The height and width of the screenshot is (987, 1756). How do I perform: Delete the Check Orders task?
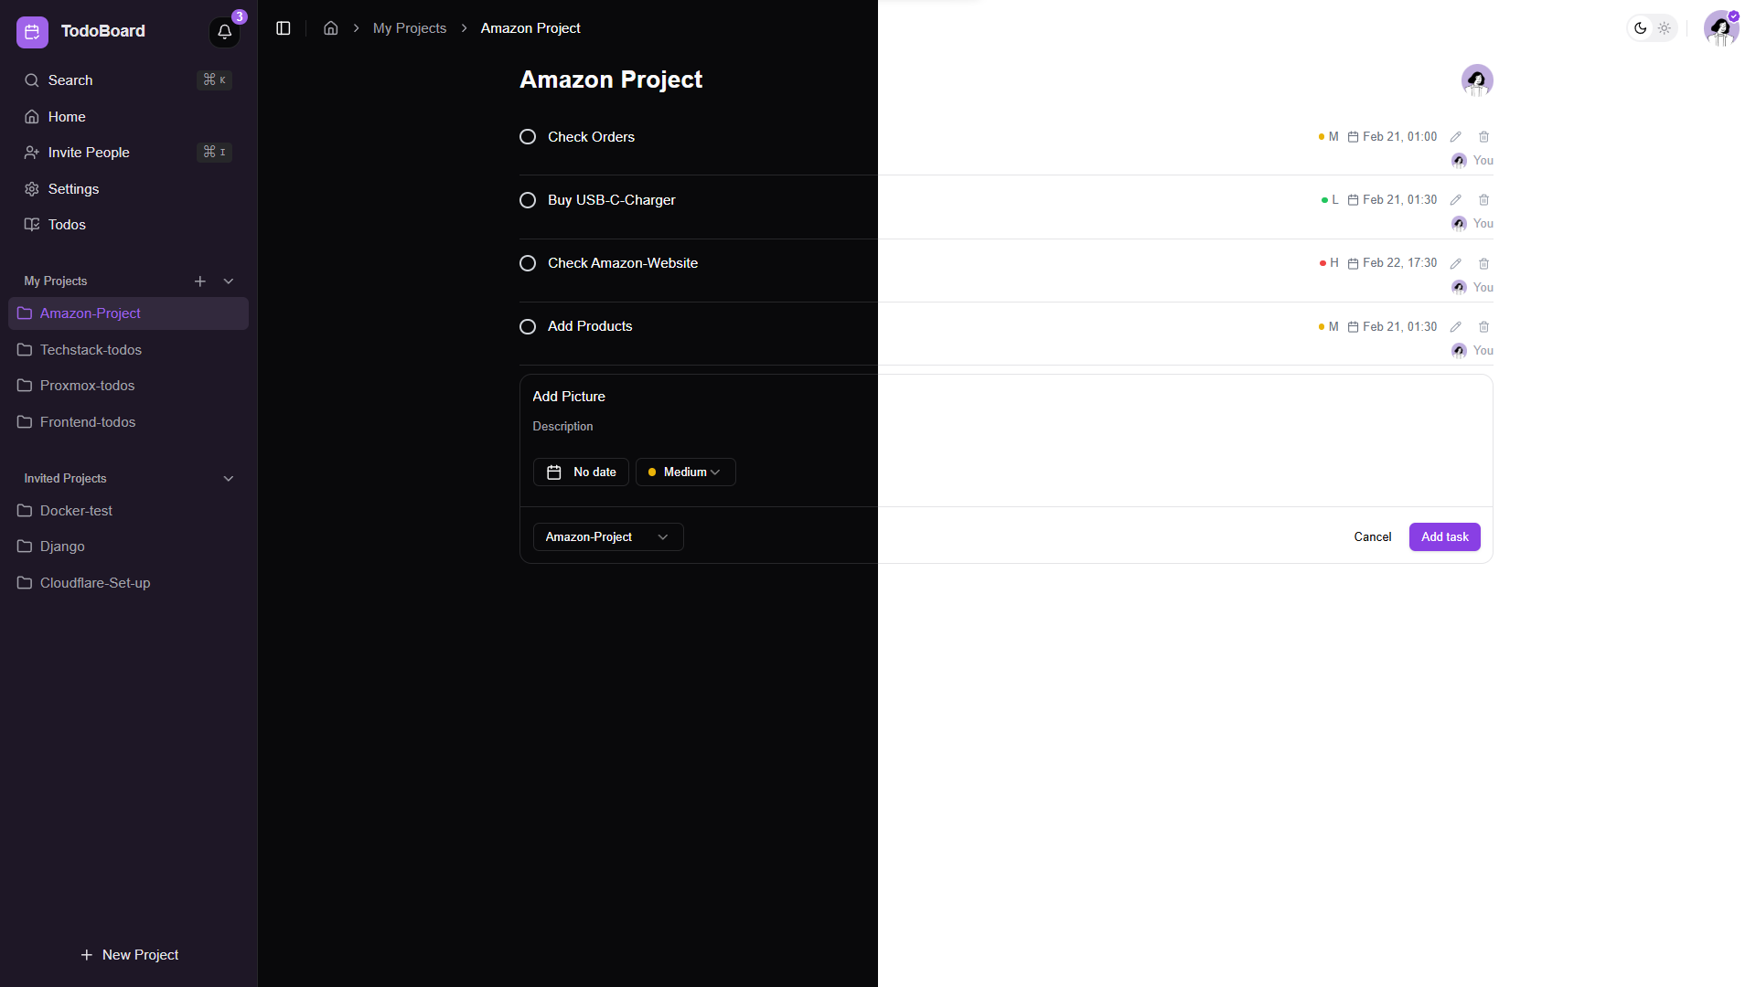coord(1484,137)
